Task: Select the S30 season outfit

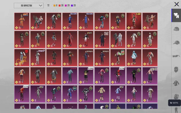Action: pyautogui.click(x=86, y=76)
